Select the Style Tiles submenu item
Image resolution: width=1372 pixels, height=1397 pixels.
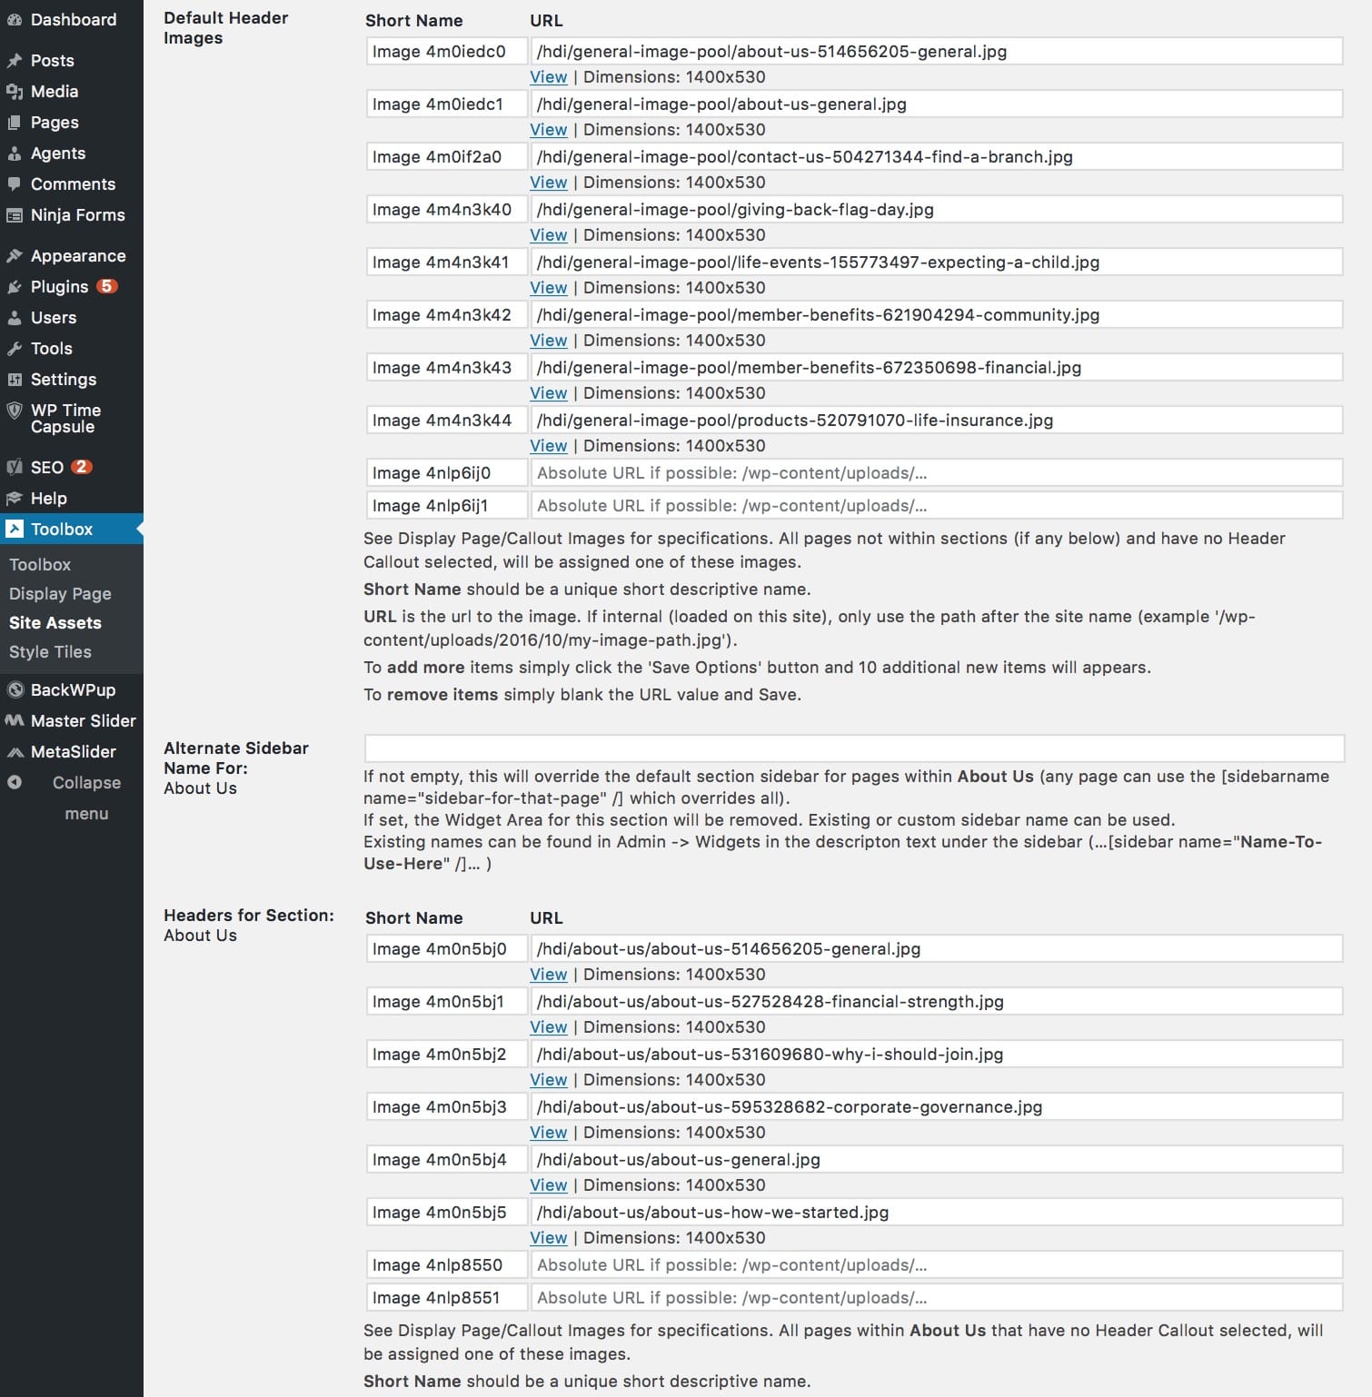[50, 652]
